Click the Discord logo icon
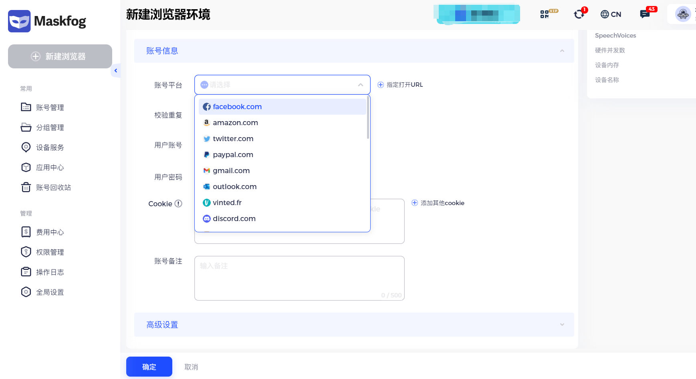 tap(207, 219)
